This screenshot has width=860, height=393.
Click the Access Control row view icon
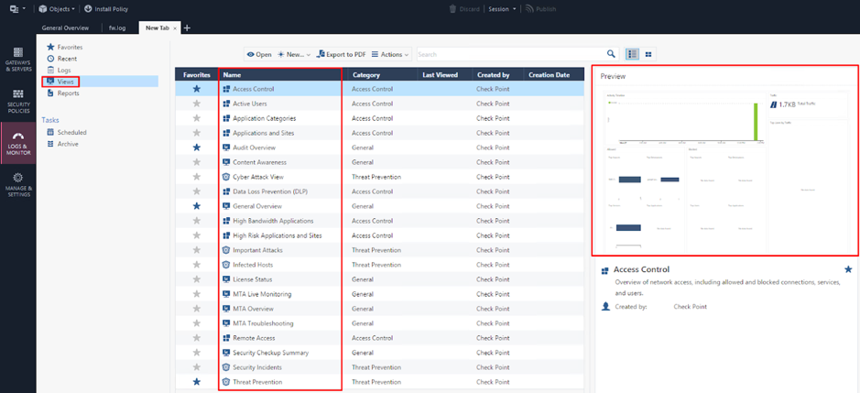[x=226, y=89]
